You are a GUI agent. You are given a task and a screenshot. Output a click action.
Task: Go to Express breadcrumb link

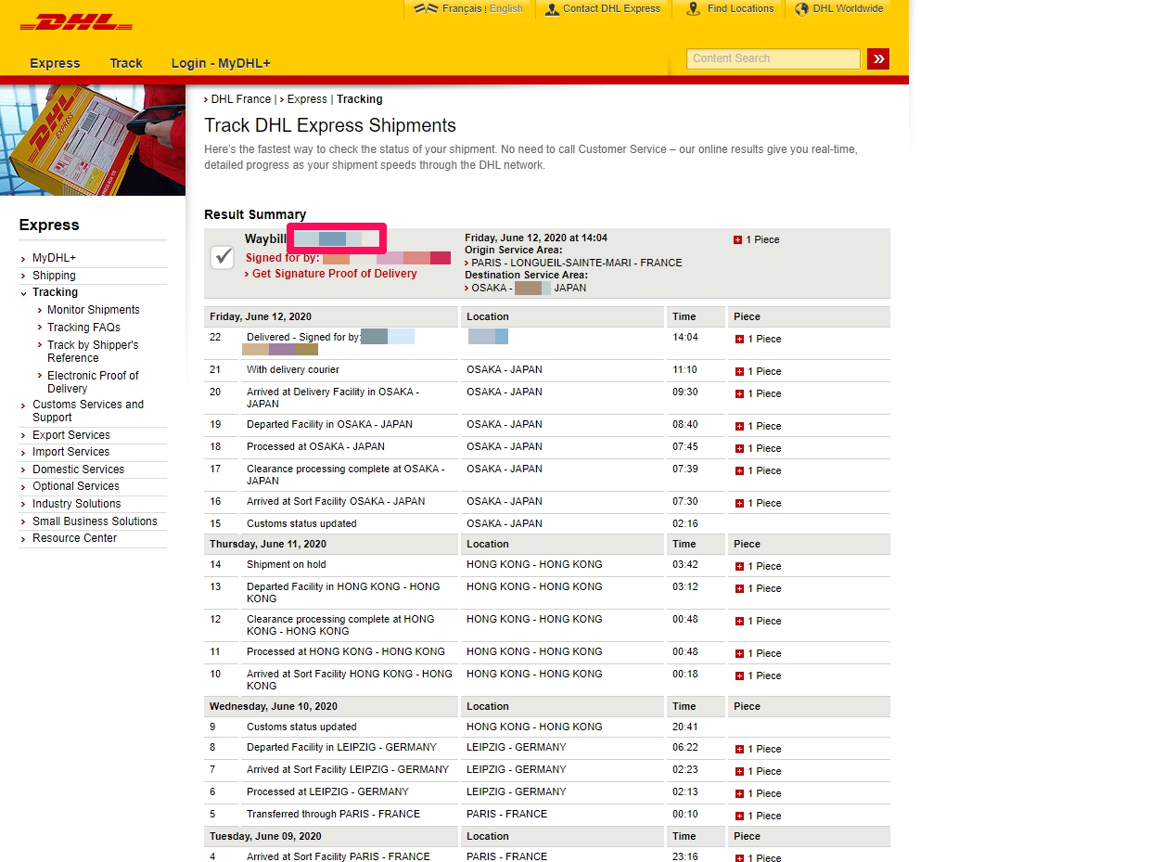point(307,99)
